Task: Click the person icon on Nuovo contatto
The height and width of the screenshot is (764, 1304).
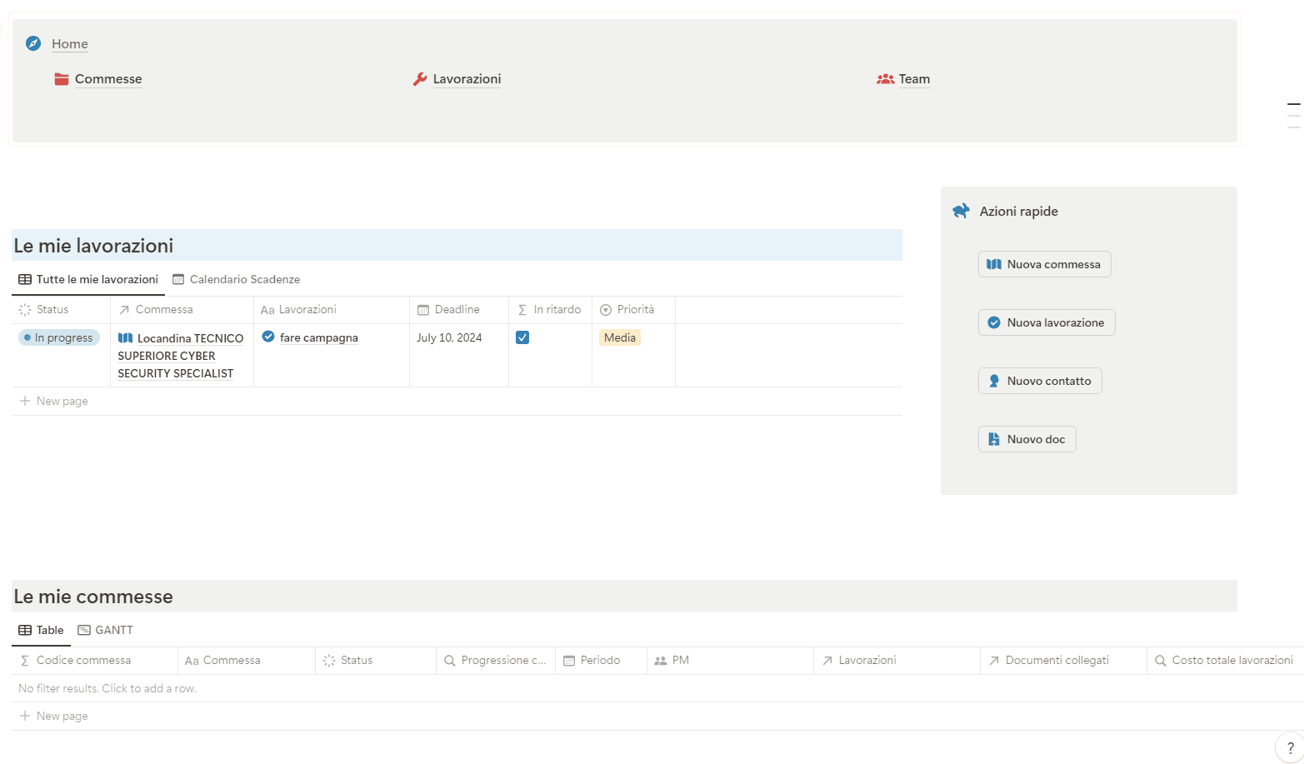Action: coord(993,381)
